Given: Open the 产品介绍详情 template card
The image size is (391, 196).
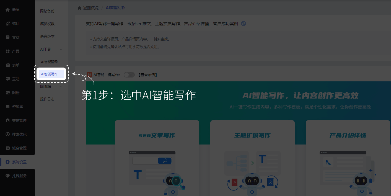Looking at the screenshot, I should tap(348, 158).
